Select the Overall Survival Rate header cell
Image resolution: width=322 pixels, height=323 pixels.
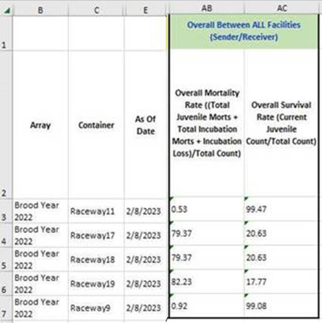pos(282,123)
